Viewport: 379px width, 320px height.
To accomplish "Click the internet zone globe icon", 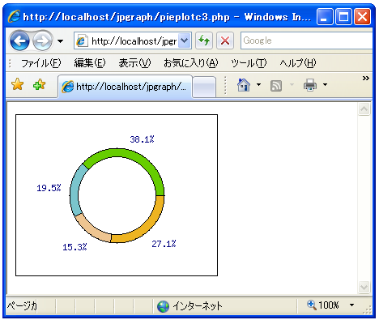I will pyautogui.click(x=163, y=306).
